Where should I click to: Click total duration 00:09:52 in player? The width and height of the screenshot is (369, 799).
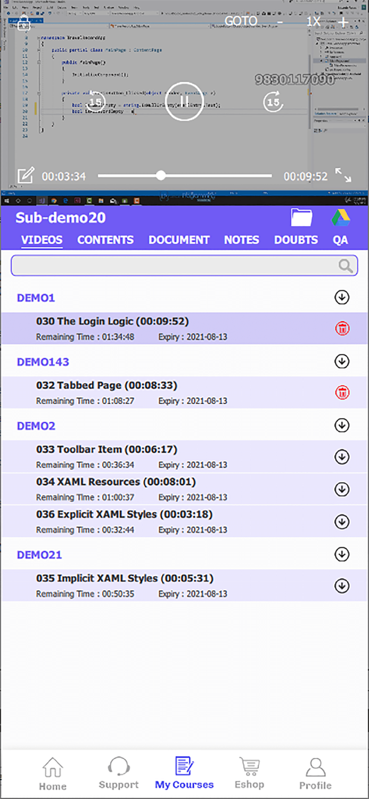pyautogui.click(x=306, y=176)
